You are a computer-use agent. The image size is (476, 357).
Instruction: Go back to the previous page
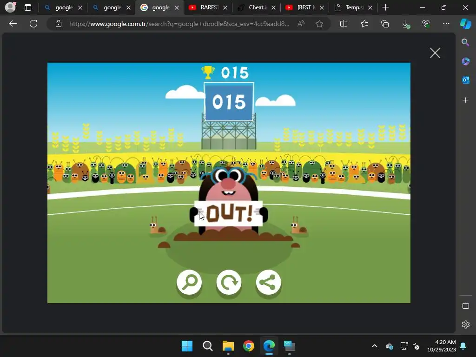(x=13, y=24)
